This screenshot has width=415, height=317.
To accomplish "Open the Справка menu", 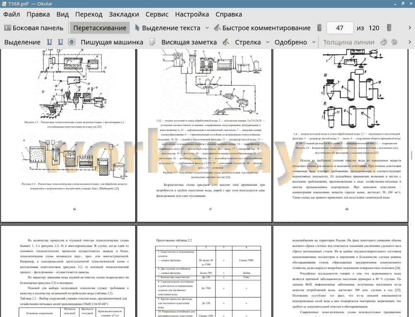I will point(229,14).
